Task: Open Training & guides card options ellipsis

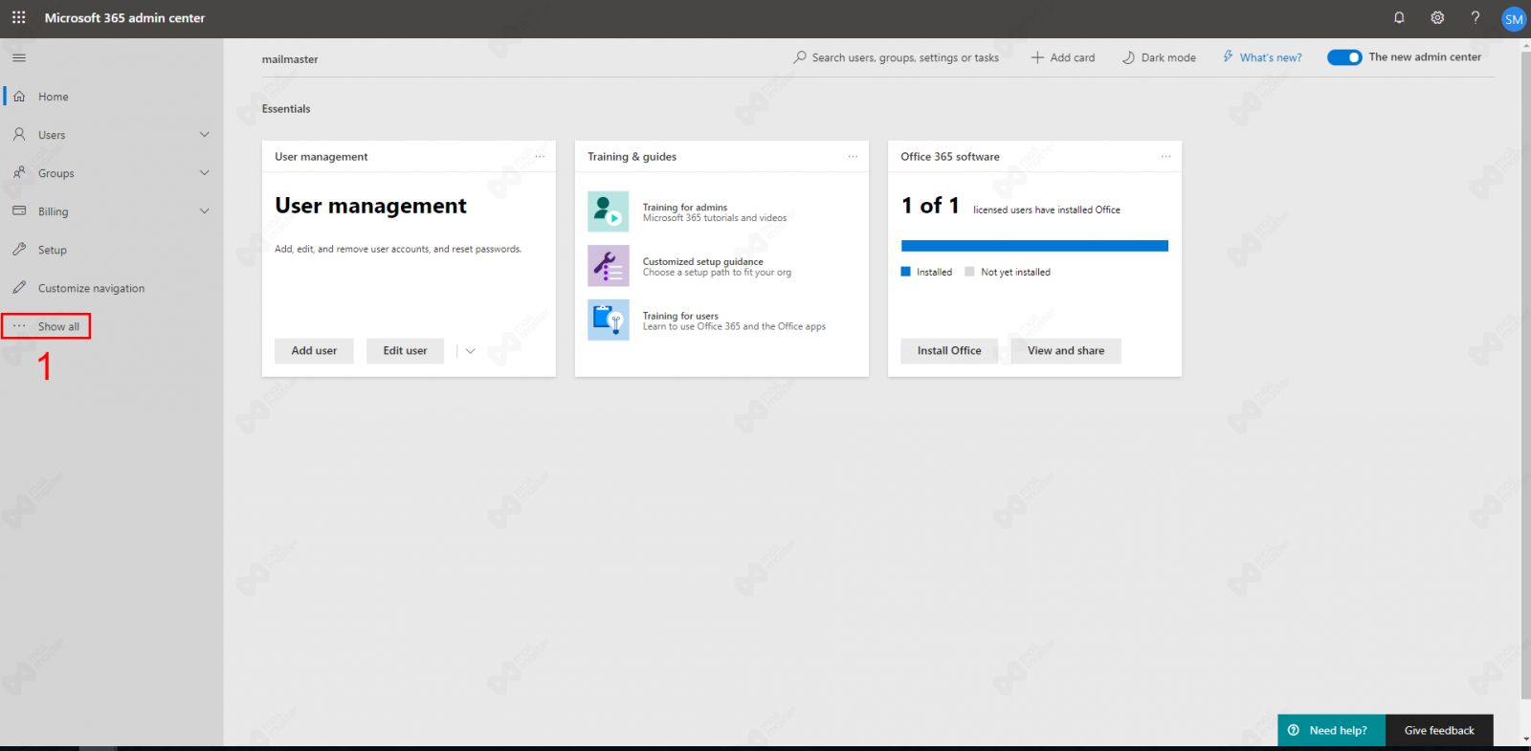Action: pyautogui.click(x=853, y=156)
